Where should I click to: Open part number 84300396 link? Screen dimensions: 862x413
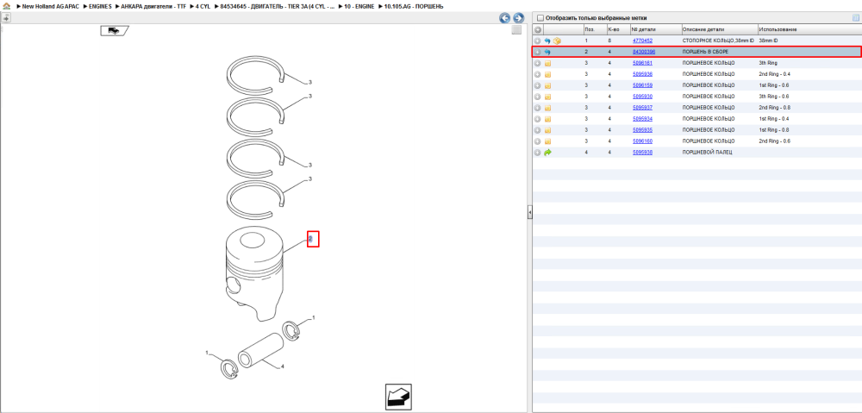[644, 52]
